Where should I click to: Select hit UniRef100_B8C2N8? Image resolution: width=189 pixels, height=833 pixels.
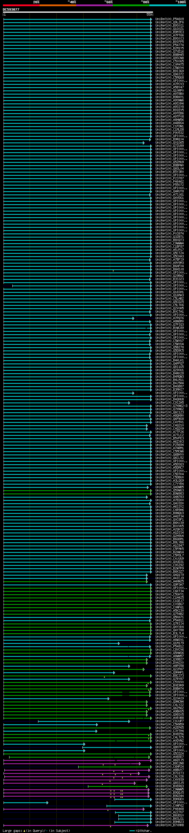click(x=170, y=764)
